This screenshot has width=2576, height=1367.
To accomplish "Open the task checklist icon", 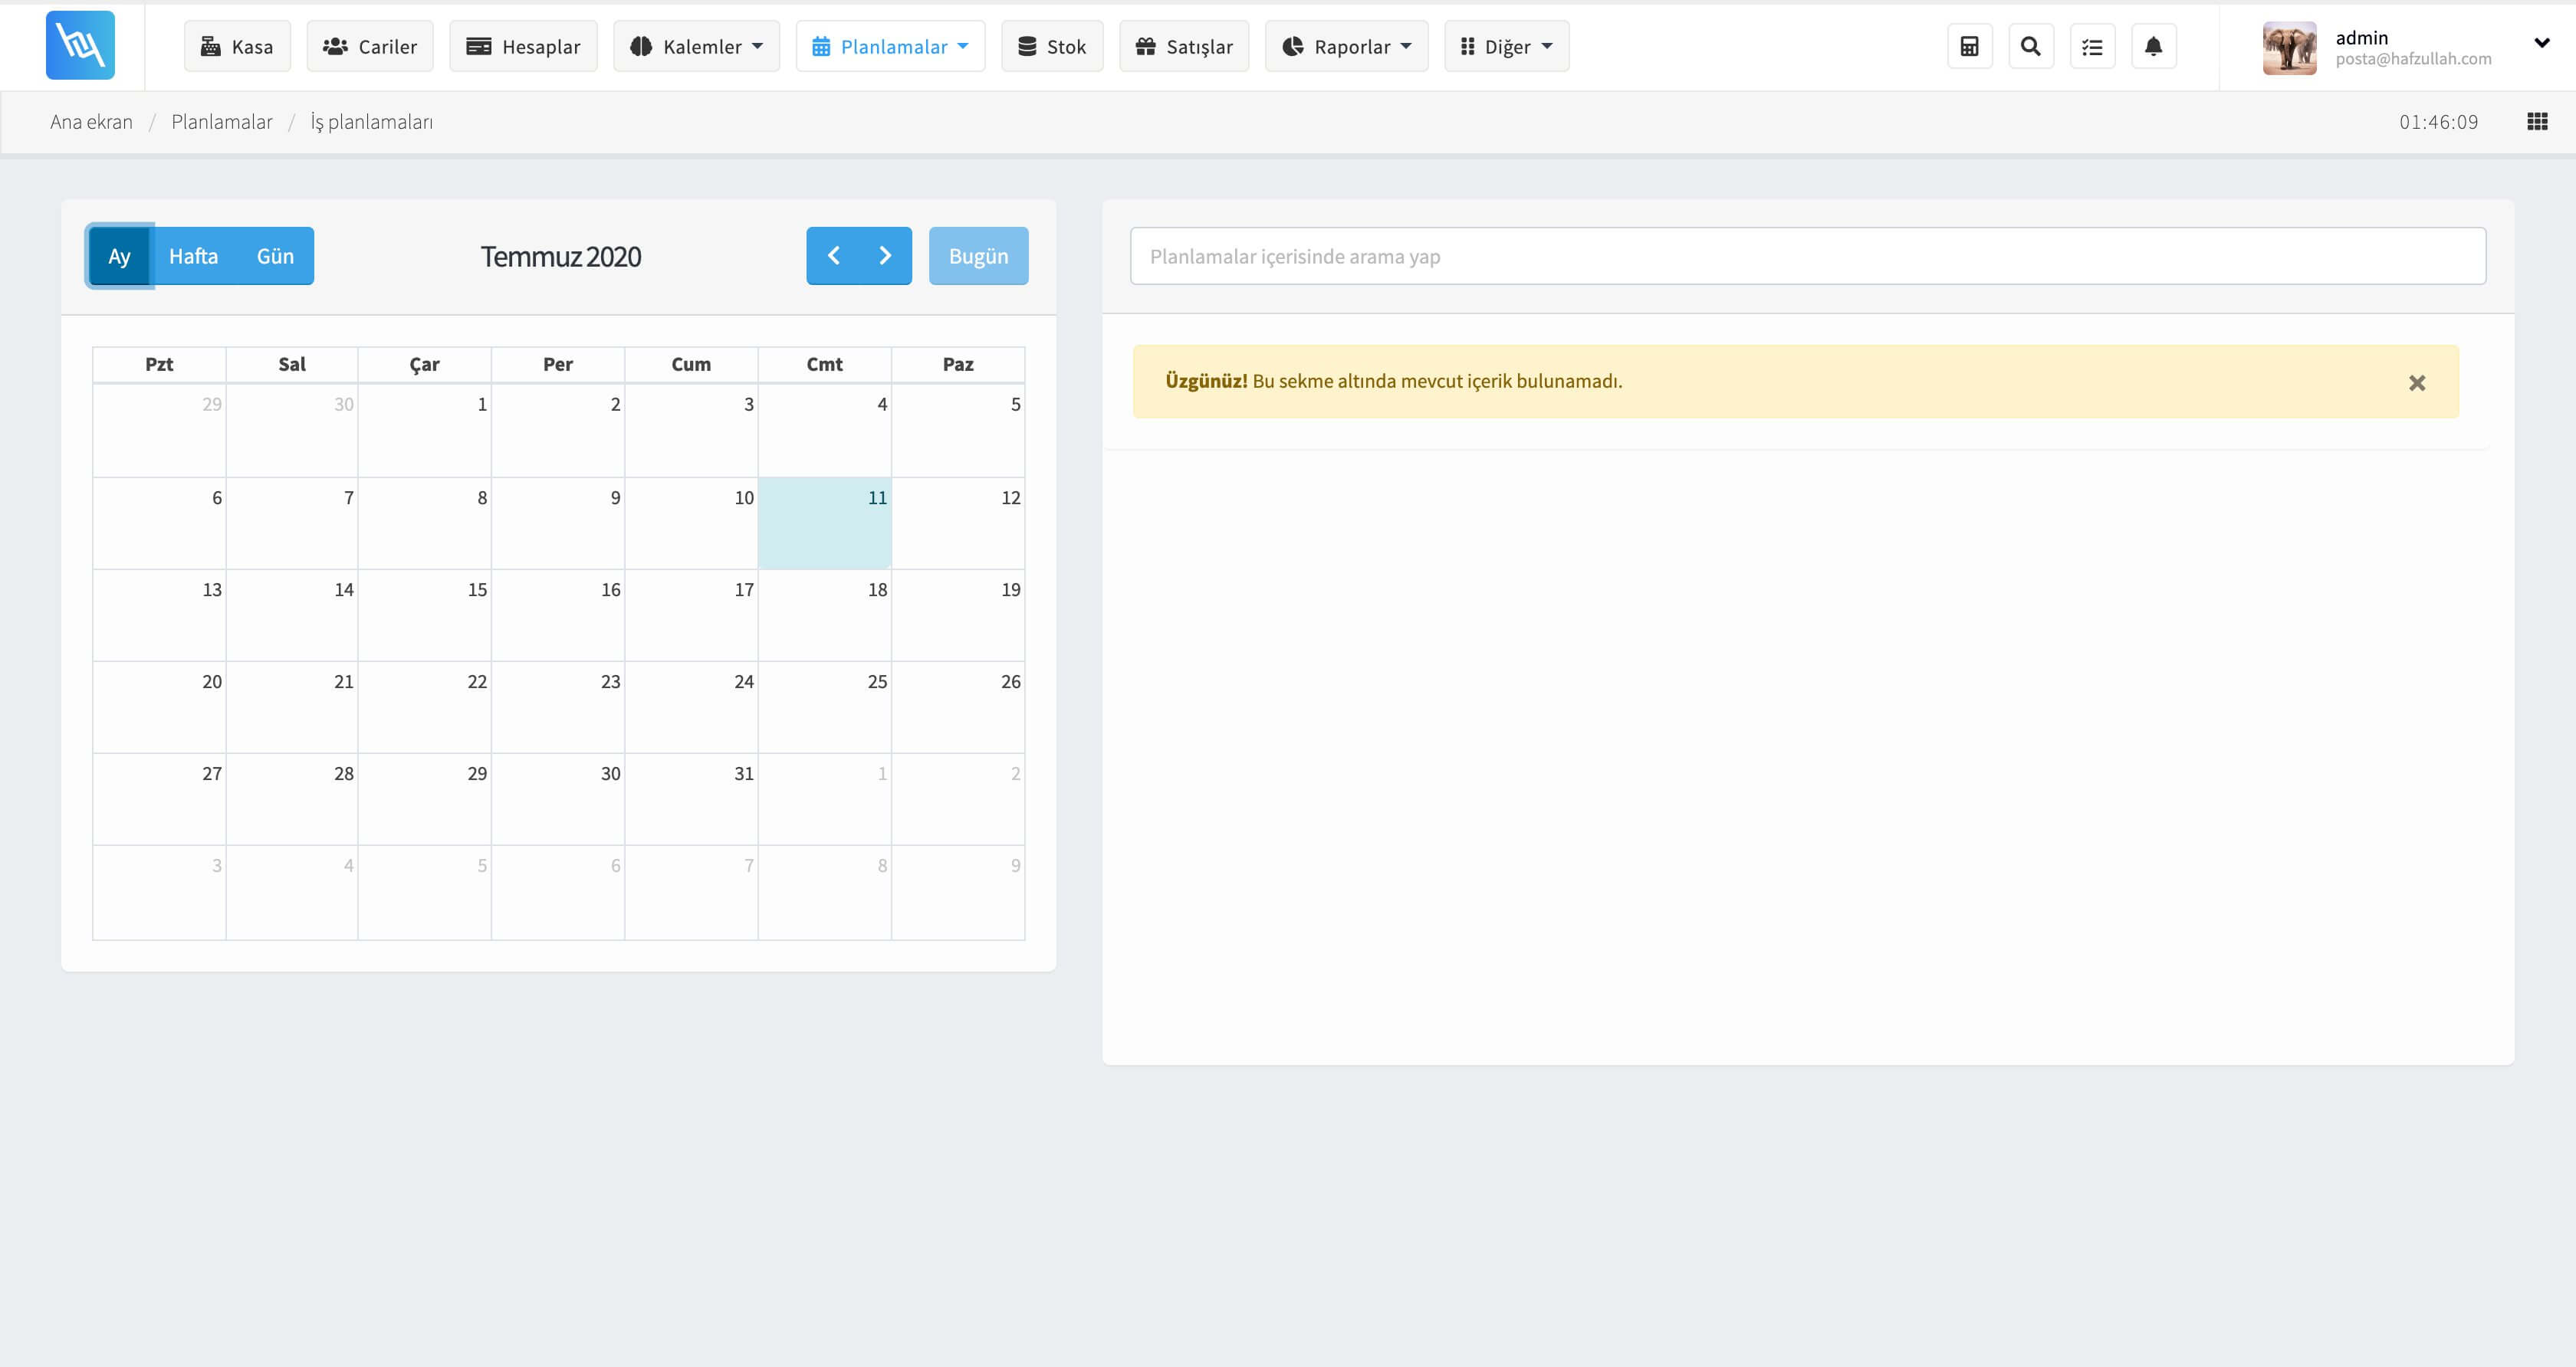I will point(2092,47).
